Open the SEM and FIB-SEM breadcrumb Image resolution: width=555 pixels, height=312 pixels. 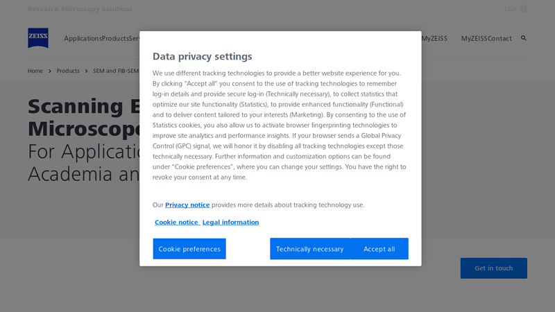point(116,71)
